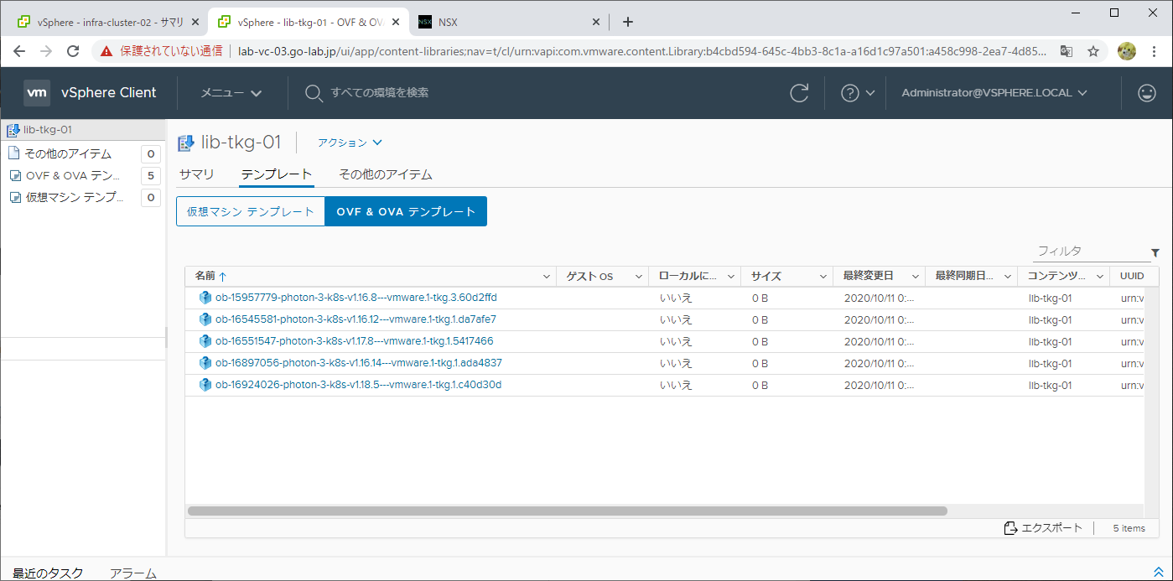The height and width of the screenshot is (581, 1173).
Task: Click the filter funnel icon
Action: click(1155, 252)
